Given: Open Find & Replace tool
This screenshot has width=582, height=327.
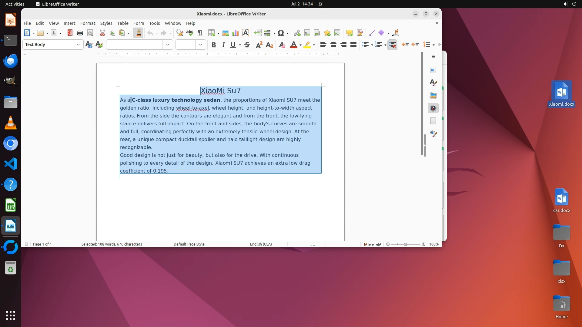Looking at the screenshot, I should tap(180, 33).
